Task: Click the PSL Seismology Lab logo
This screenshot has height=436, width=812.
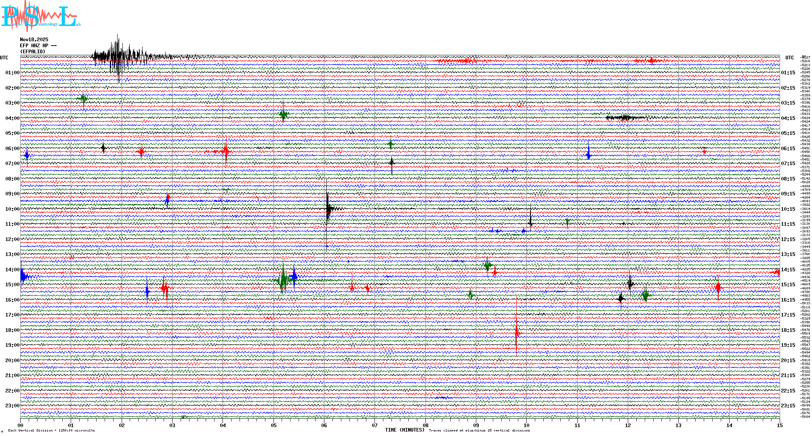Action: tap(40, 16)
